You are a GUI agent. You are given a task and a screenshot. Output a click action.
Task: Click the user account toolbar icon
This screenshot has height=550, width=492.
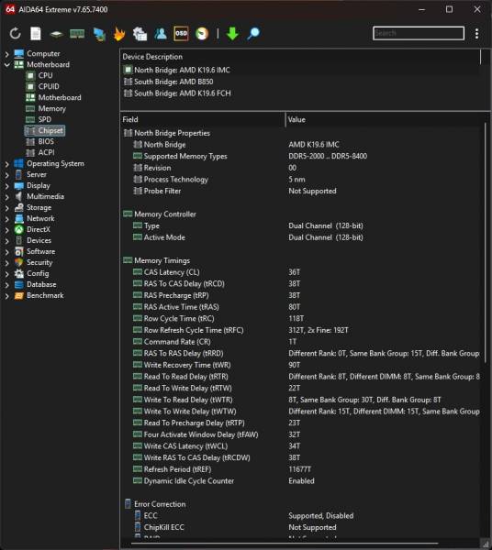(x=161, y=34)
